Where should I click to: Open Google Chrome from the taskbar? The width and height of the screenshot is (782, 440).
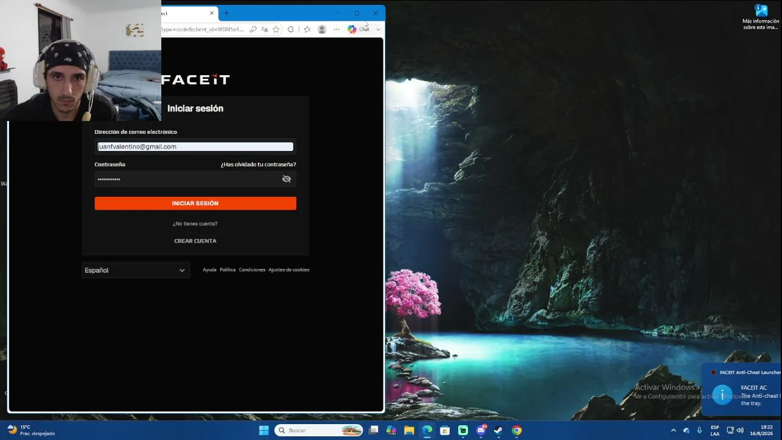(517, 430)
